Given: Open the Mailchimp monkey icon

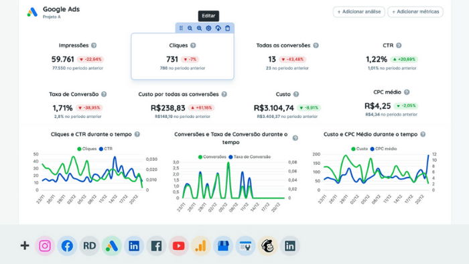Looking at the screenshot, I should tap(268, 246).
